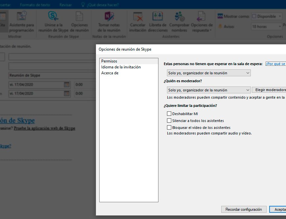Click Cancelar invitación icon
The image size is (286, 219).
pyautogui.click(x=138, y=16)
